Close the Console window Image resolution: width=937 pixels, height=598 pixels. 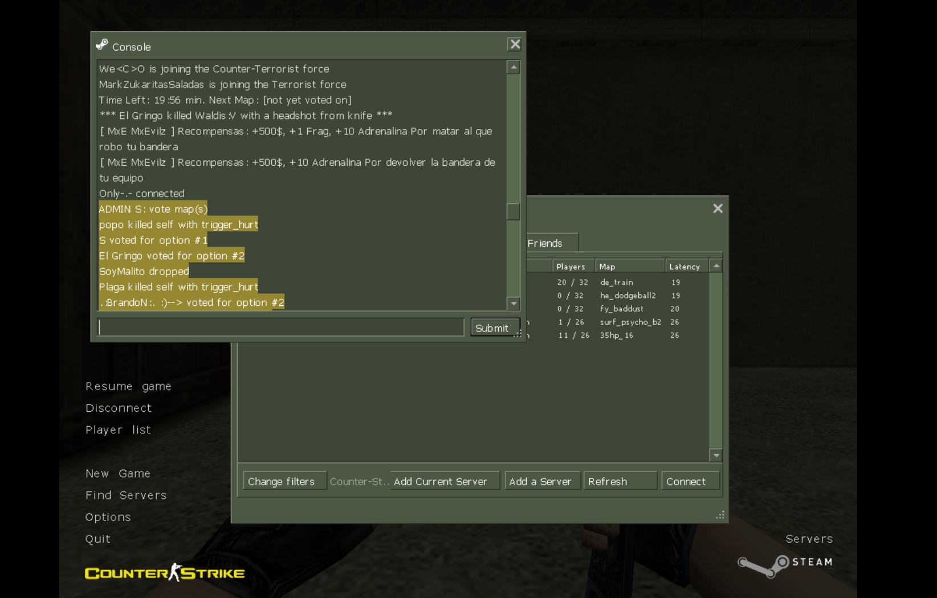click(x=515, y=44)
